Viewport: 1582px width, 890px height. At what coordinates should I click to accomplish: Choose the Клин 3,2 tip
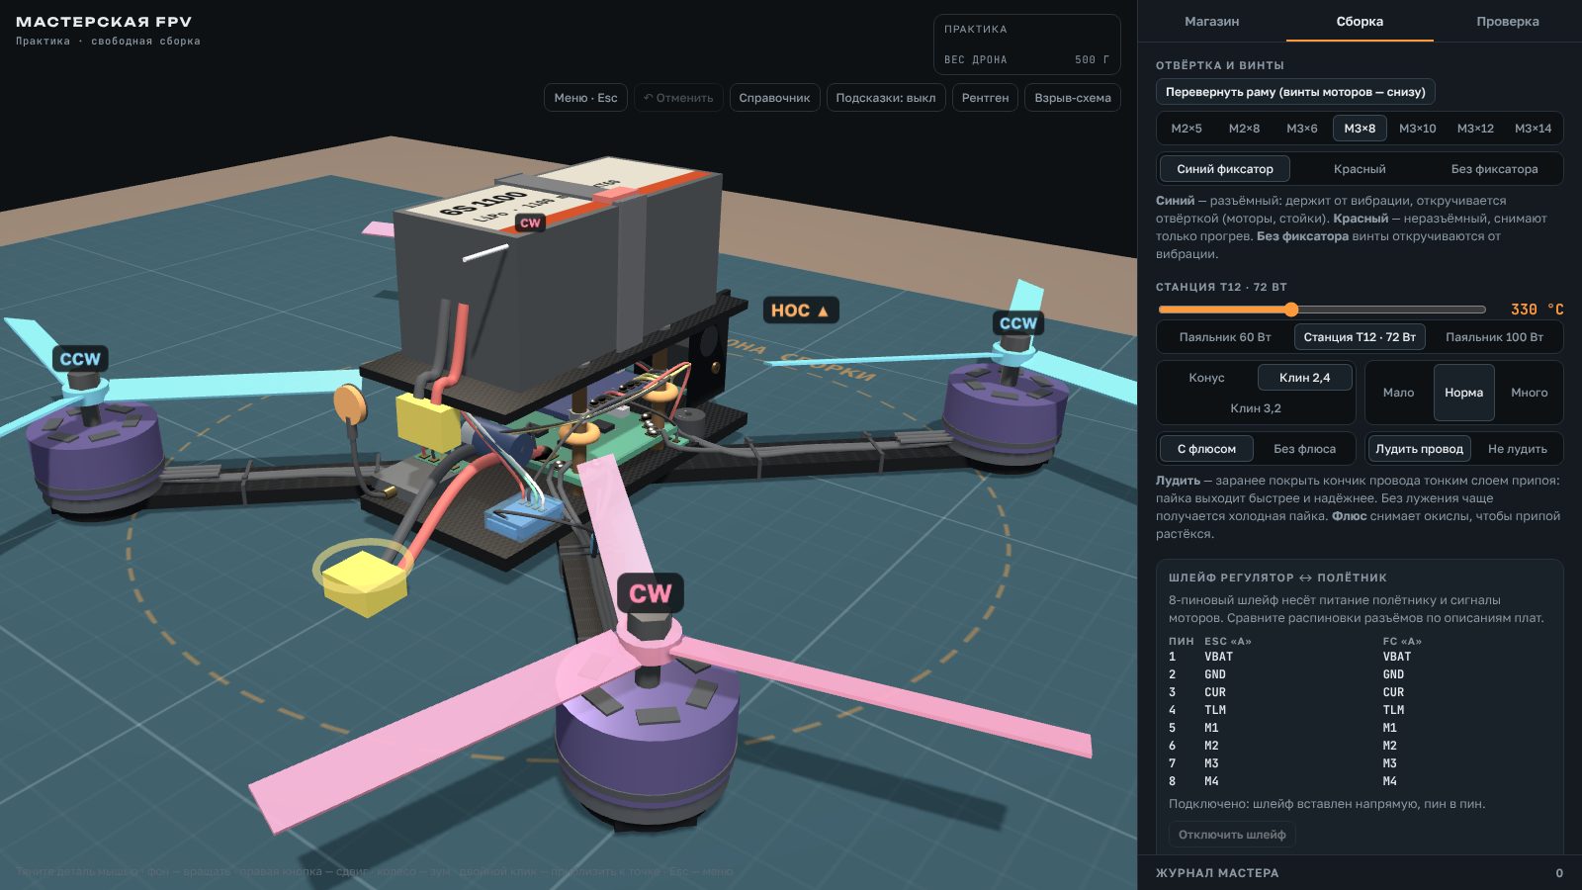1256,408
